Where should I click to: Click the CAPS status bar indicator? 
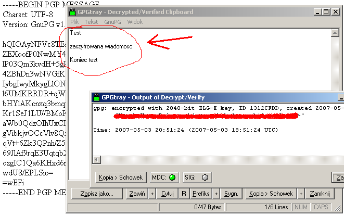[x=321, y=207]
